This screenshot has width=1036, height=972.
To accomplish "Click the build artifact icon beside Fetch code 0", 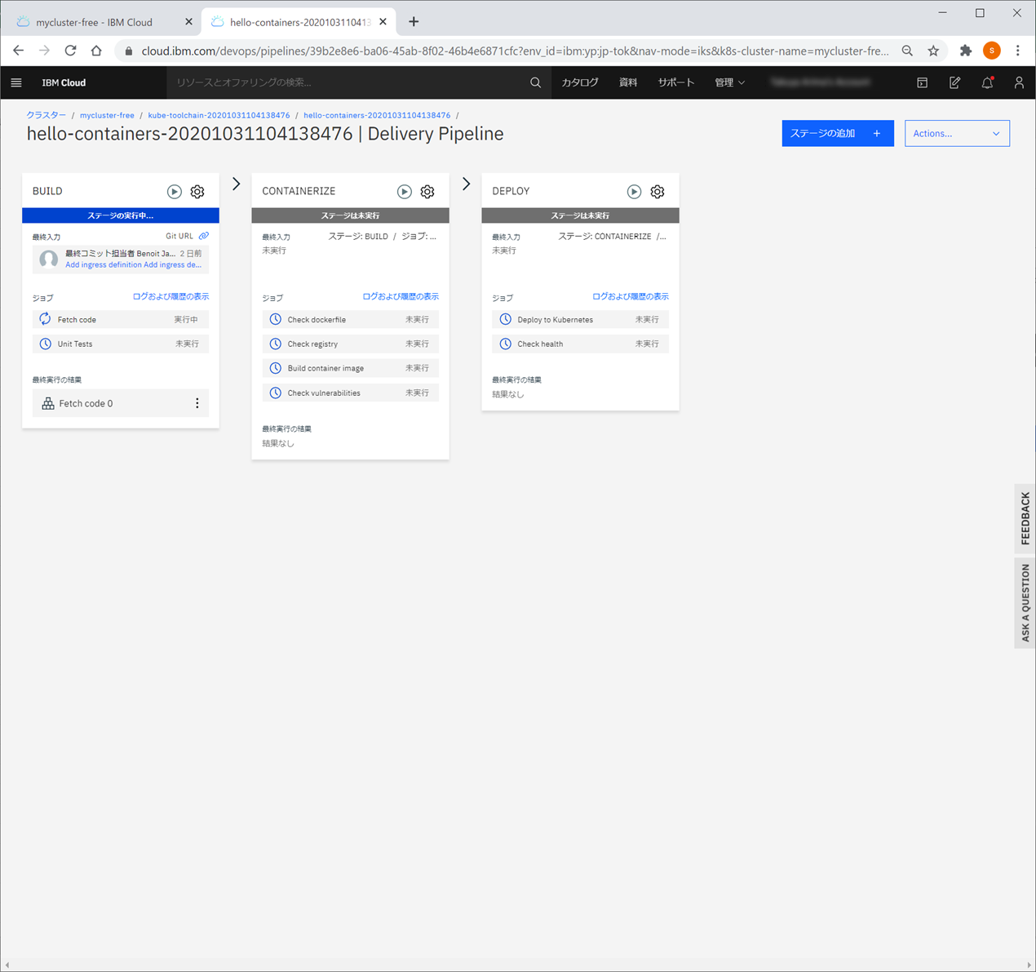I will click(48, 403).
